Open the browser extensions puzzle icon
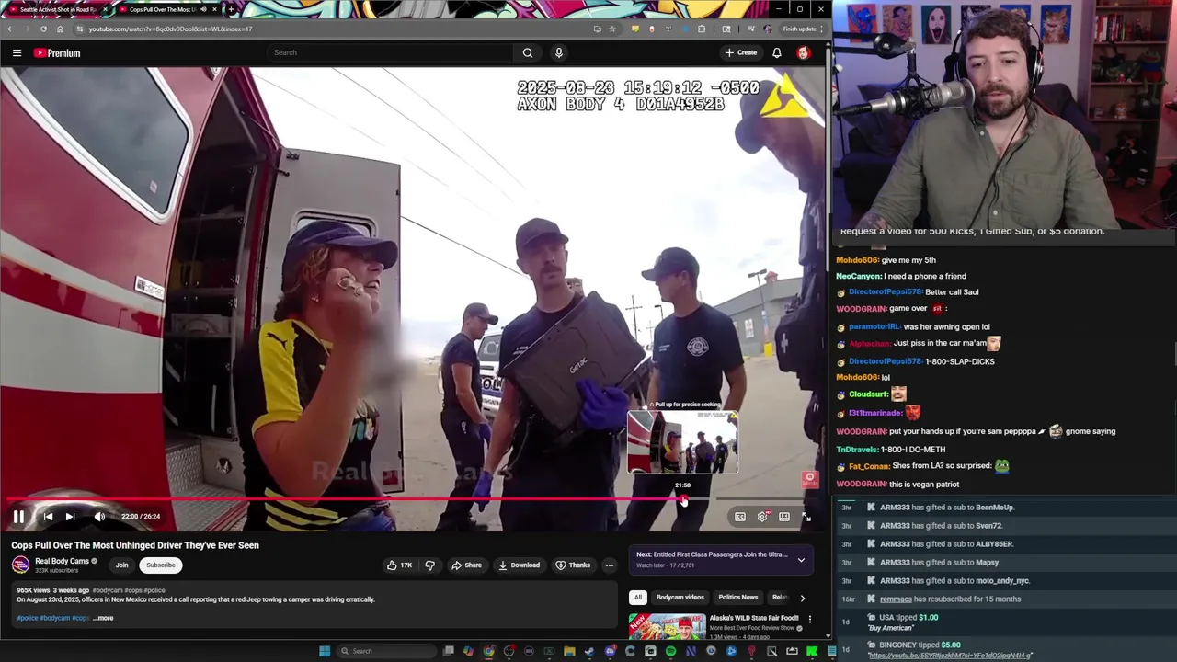 coord(702,29)
